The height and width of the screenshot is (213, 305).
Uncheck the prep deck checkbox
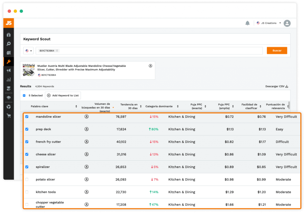27,129
